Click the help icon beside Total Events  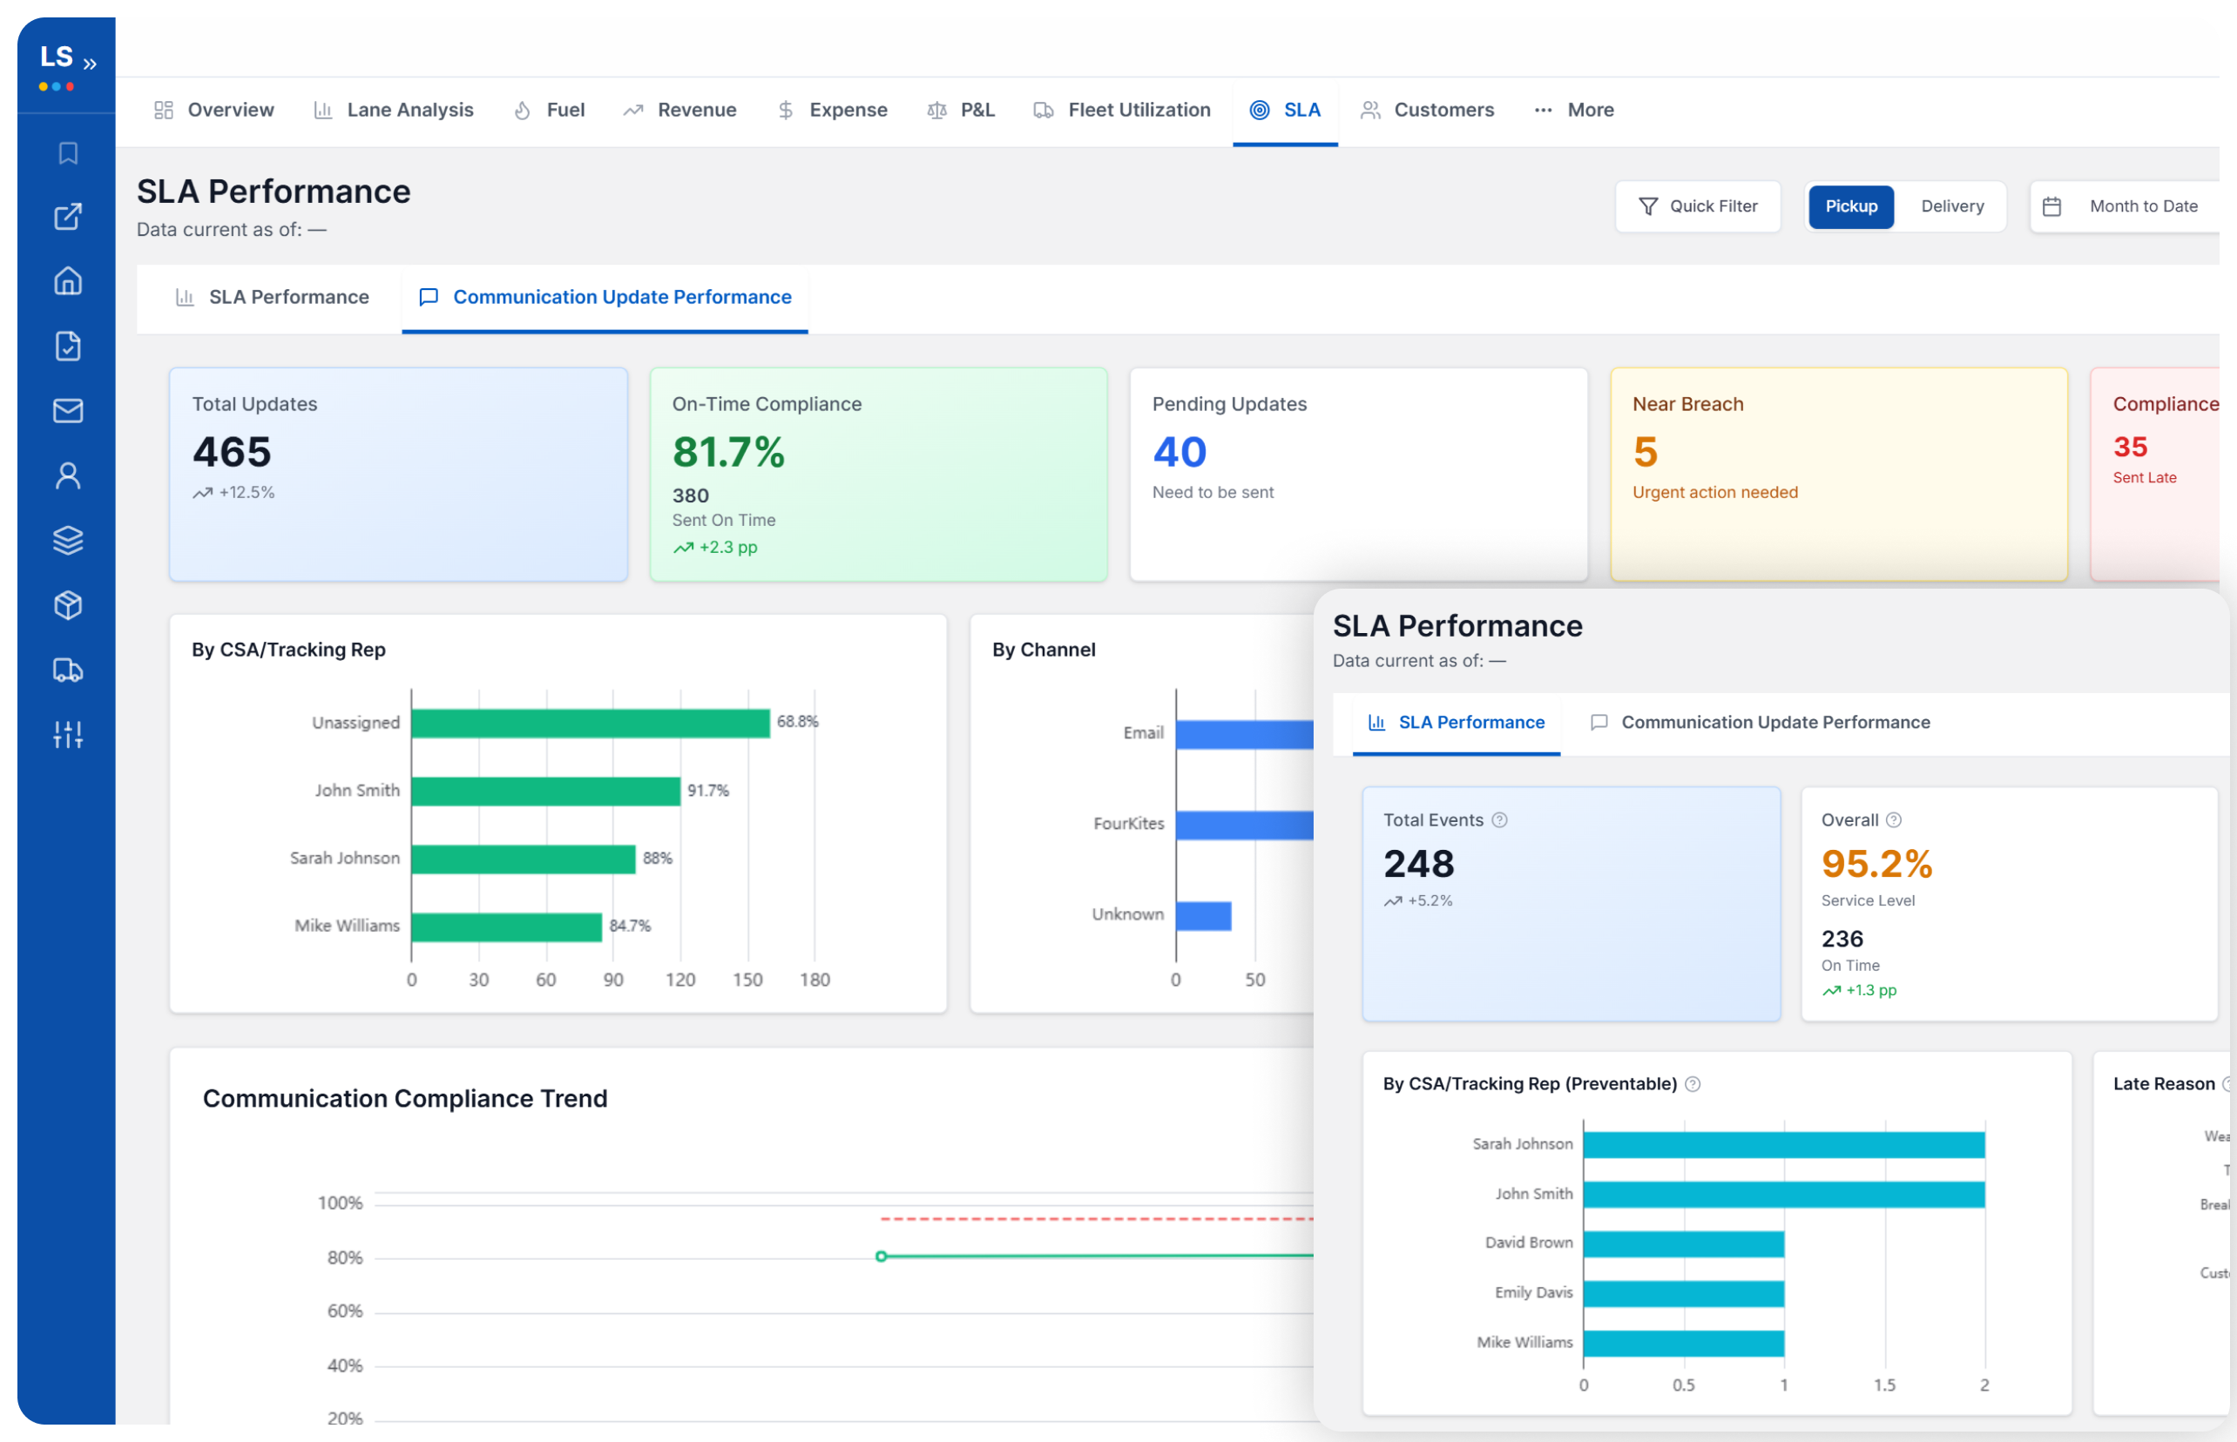pyautogui.click(x=1499, y=819)
